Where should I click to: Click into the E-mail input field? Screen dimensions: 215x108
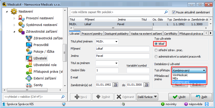pos(122,77)
